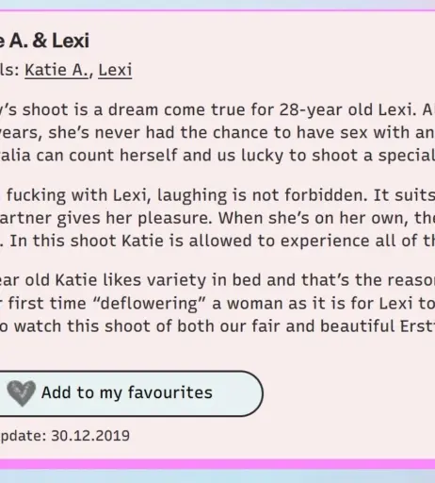Click the thin purple top border line

(x=217, y=10)
